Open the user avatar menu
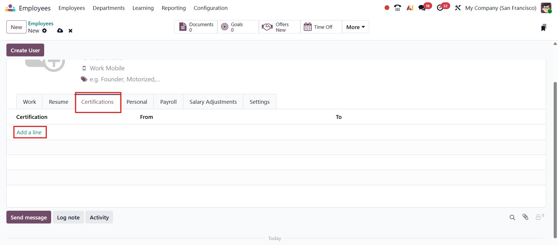The width and height of the screenshot is (558, 245). (546, 8)
